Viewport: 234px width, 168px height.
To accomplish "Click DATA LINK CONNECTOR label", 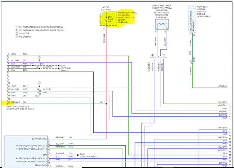I will tap(18, 107).
